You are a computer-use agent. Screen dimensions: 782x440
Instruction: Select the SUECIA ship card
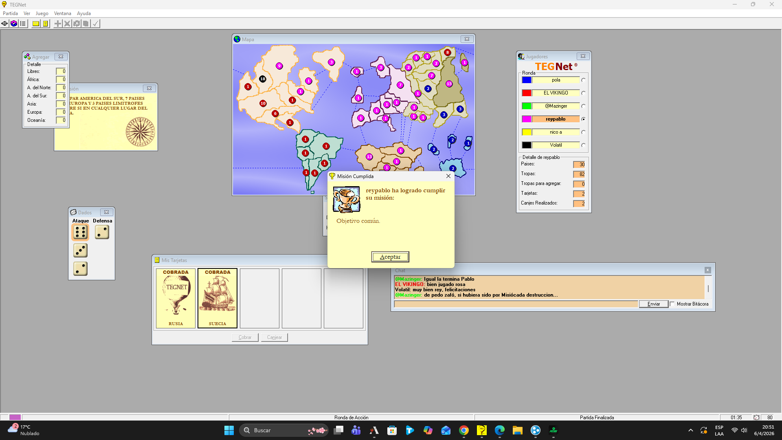(217, 298)
